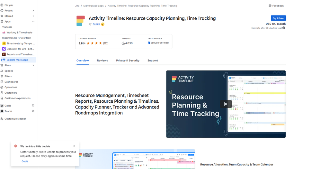Expand the Recent chevron
This screenshot has width=321, height=169.
33,10
